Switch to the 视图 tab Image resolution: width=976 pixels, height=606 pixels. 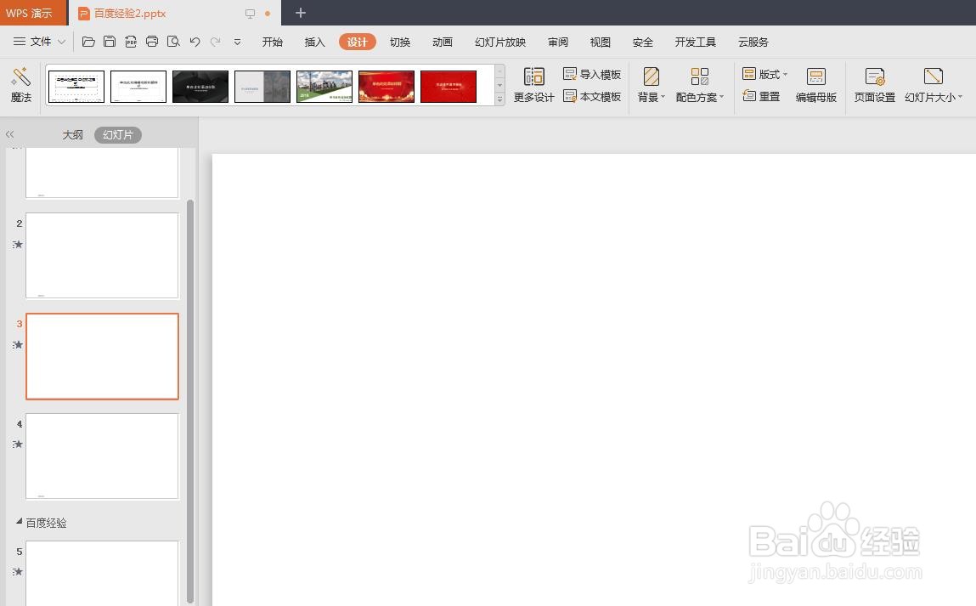(x=600, y=42)
